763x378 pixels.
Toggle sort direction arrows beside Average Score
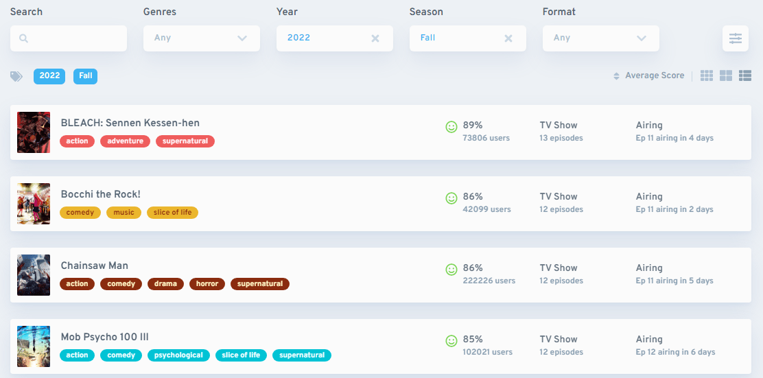click(x=616, y=76)
